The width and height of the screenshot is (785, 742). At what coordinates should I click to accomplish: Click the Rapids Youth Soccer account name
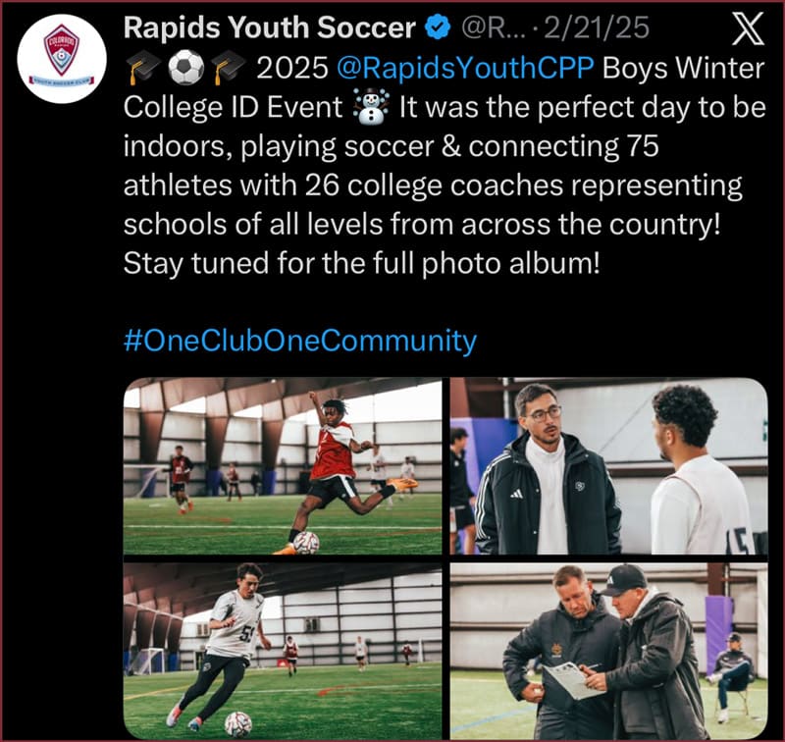pos(269,27)
